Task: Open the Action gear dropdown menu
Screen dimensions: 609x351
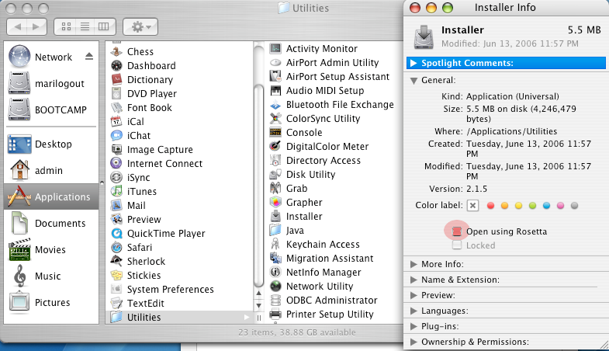Action: [x=140, y=26]
